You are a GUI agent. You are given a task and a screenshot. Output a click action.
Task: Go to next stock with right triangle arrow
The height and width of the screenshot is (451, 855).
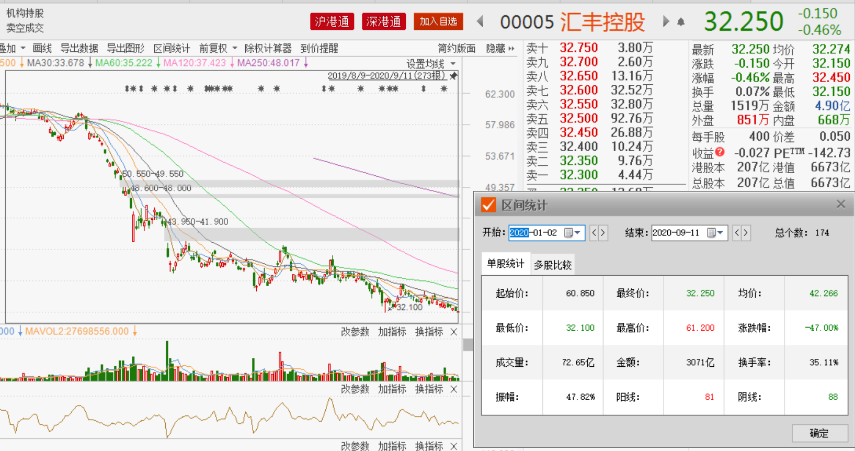666,21
